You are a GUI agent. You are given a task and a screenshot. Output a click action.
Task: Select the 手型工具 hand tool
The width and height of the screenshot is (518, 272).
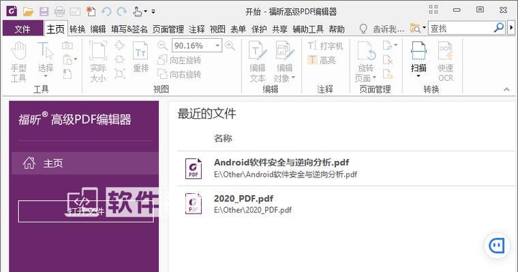coord(18,61)
